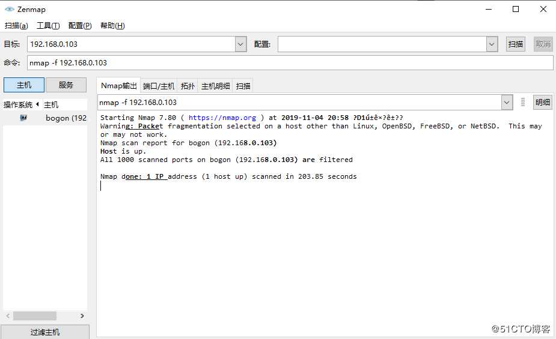
Task: Expand the 目标 target dropdown arrow
Action: point(240,44)
